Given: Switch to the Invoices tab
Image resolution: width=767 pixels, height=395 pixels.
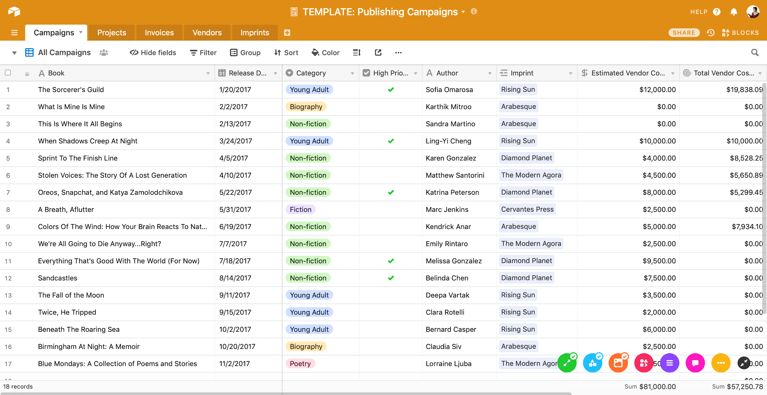Looking at the screenshot, I should pyautogui.click(x=159, y=33).
